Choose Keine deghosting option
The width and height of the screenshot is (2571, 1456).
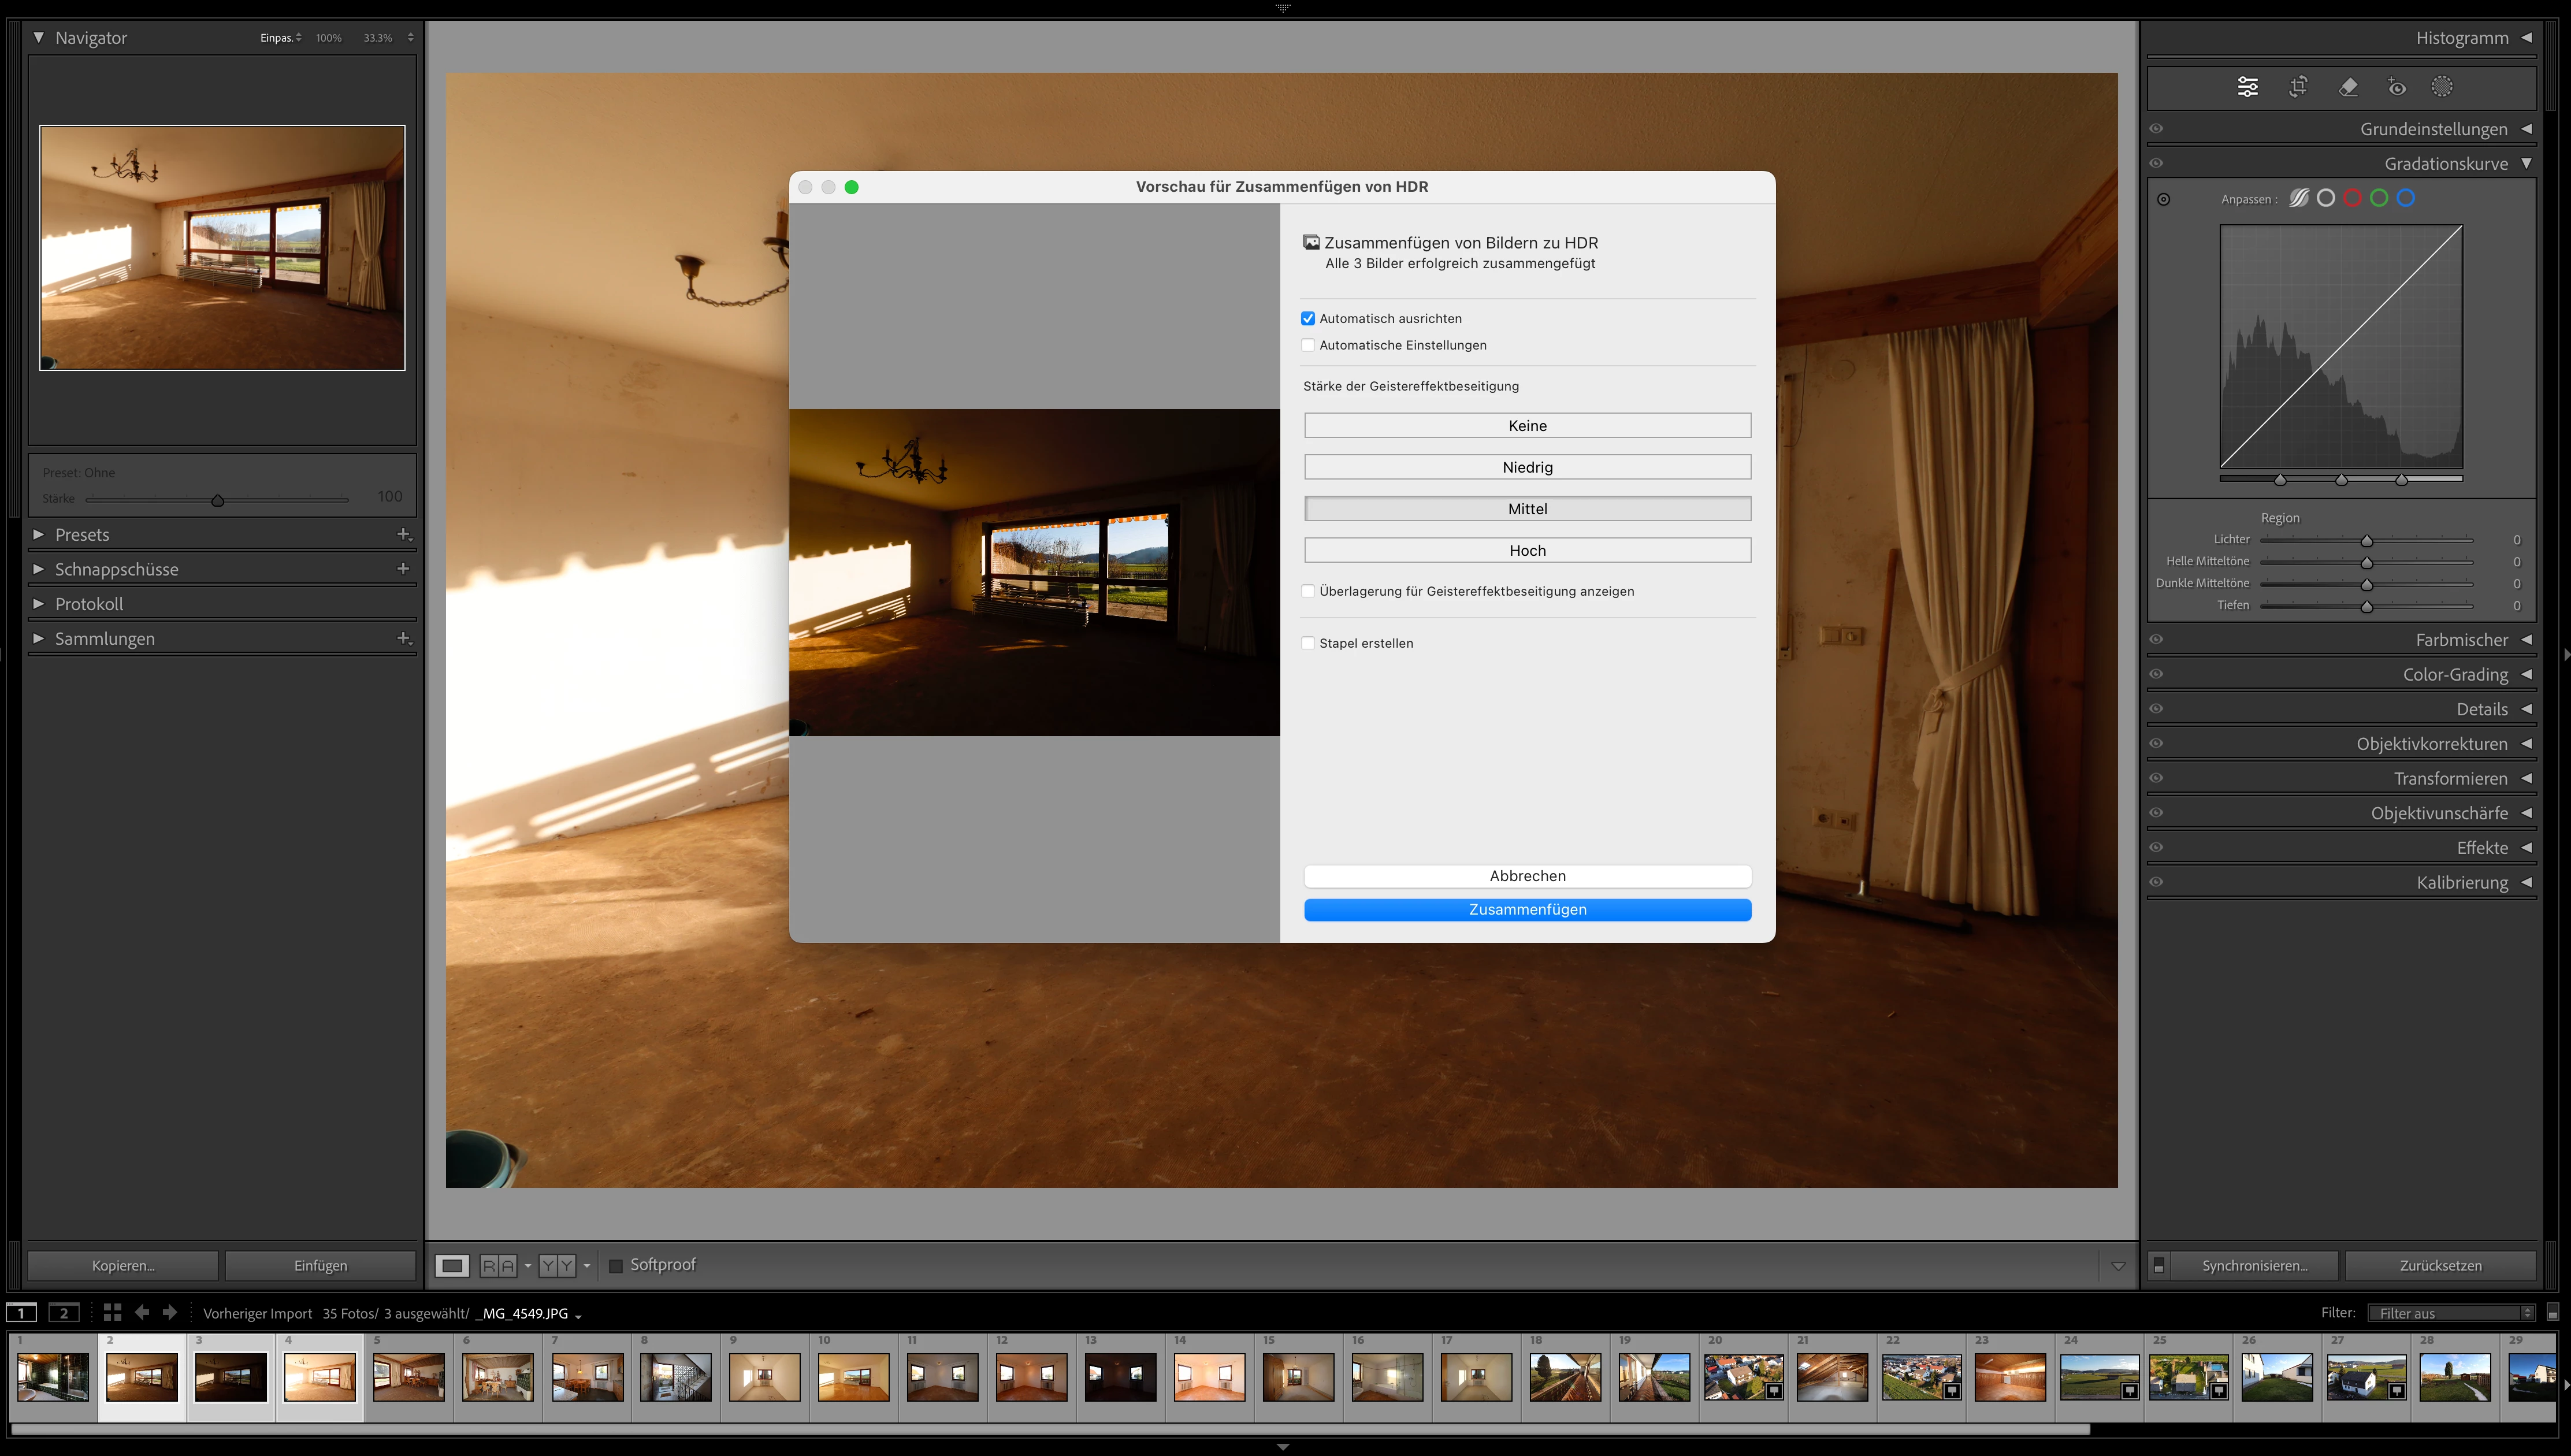pos(1527,426)
